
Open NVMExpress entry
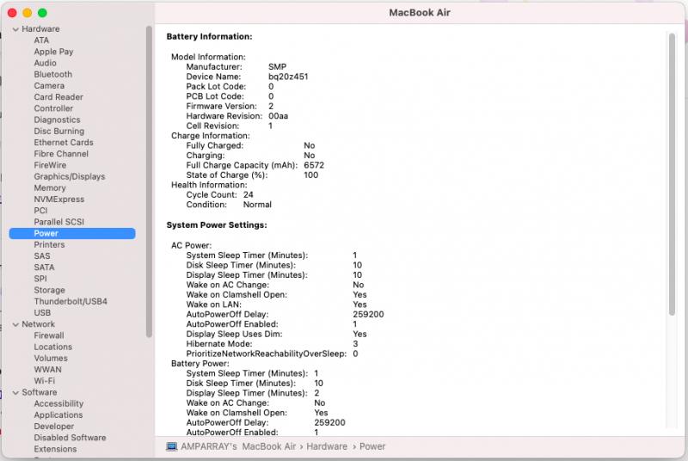point(58,200)
